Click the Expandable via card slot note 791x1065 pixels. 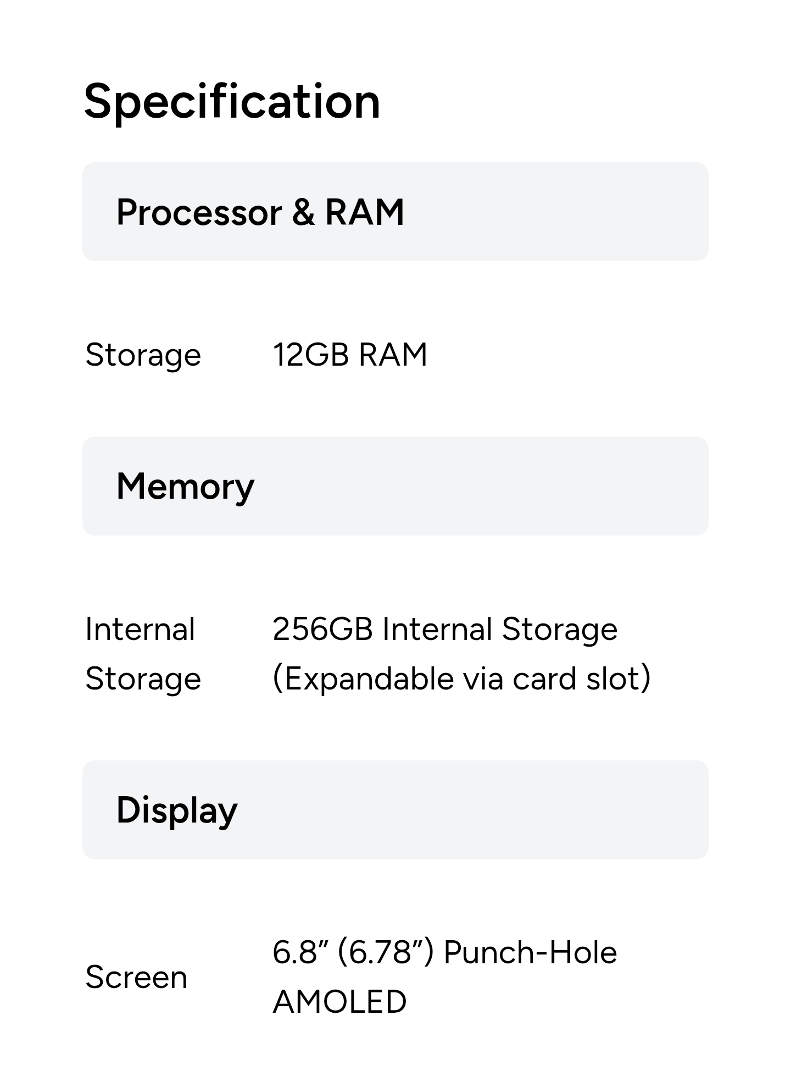click(x=462, y=678)
